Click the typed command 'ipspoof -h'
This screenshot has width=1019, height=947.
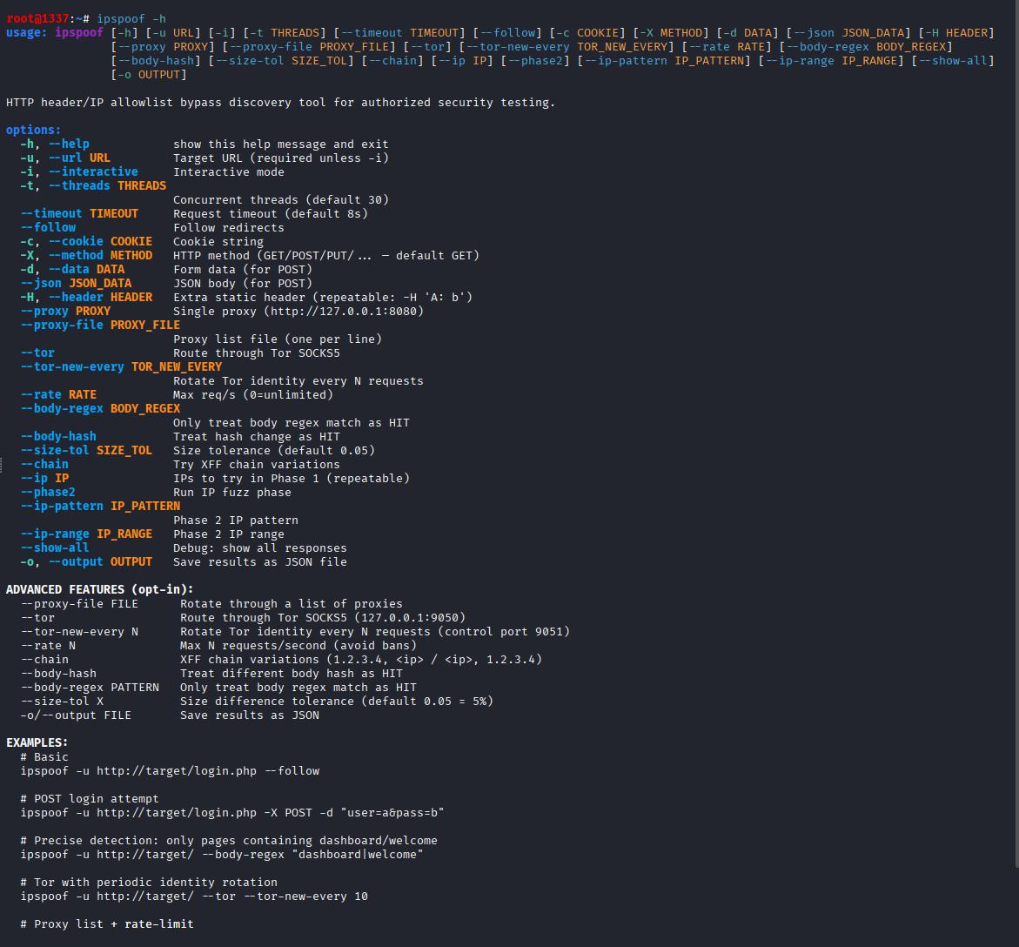click(131, 19)
